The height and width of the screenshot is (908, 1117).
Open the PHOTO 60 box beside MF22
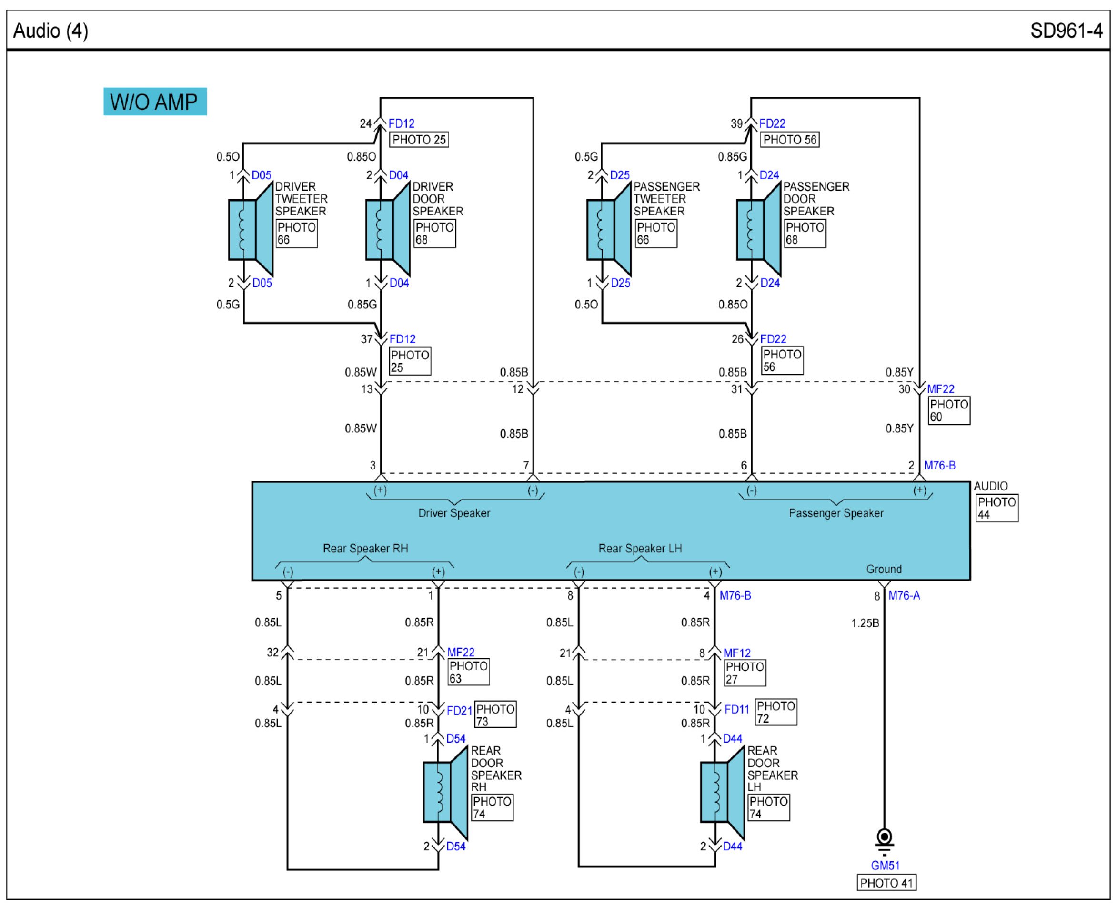949,410
